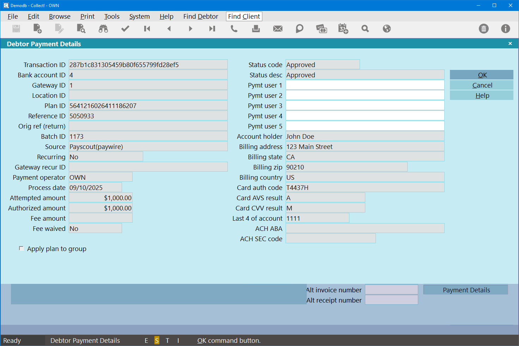Select Find Client in the menu bar
519x346 pixels.
click(244, 17)
